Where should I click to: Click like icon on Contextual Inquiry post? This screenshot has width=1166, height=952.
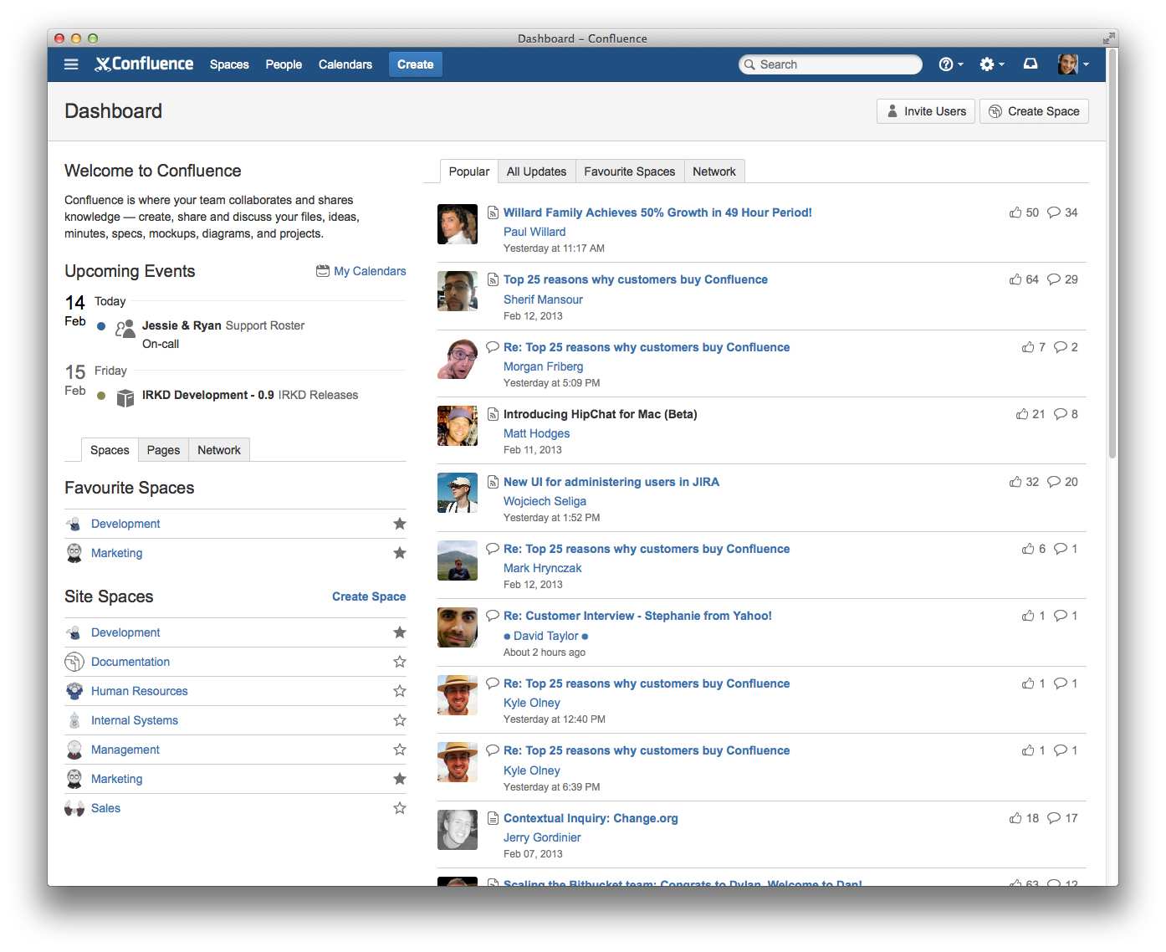click(1015, 818)
